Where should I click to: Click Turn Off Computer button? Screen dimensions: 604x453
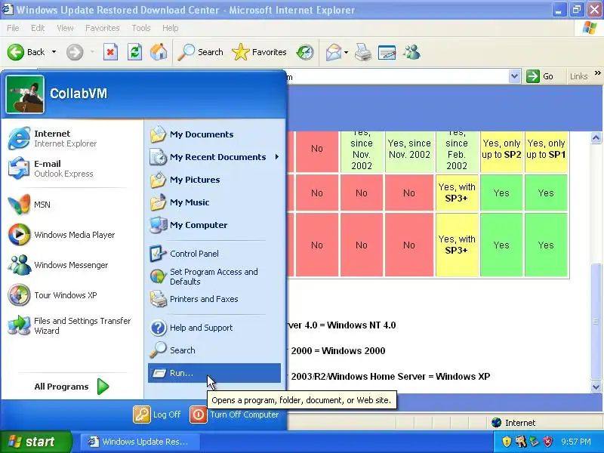[235, 414]
